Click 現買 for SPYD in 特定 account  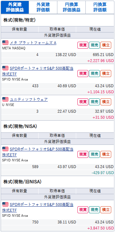pyautogui.click(x=83, y=74)
